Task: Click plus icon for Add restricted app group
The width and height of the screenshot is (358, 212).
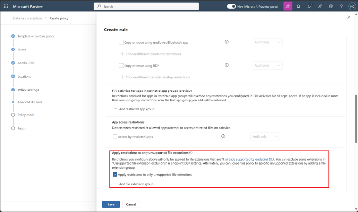Action: [116, 109]
